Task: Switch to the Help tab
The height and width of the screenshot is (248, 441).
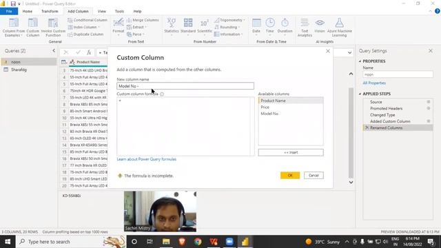Action: pos(137,11)
